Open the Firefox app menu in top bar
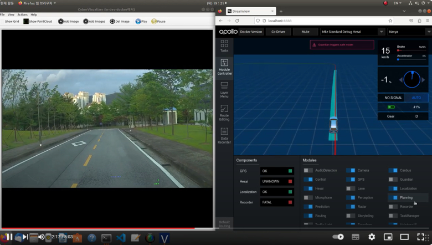The height and width of the screenshot is (245, 432). pos(37,3)
